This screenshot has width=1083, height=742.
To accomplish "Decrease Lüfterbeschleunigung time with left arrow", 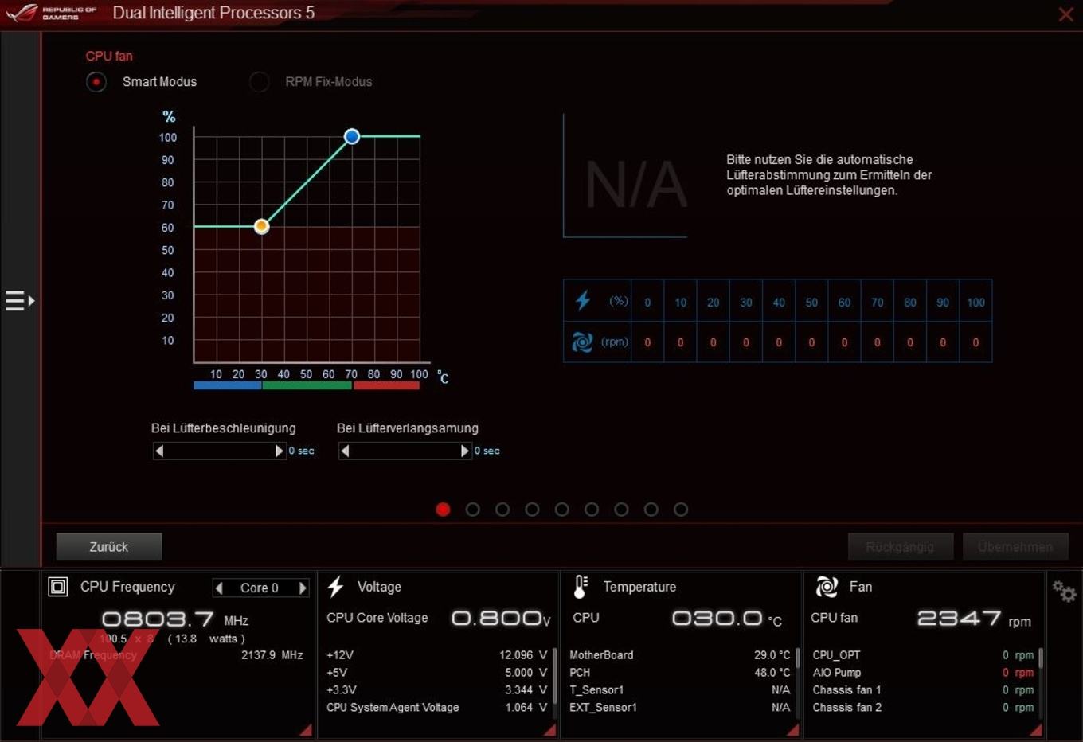I will click(159, 451).
